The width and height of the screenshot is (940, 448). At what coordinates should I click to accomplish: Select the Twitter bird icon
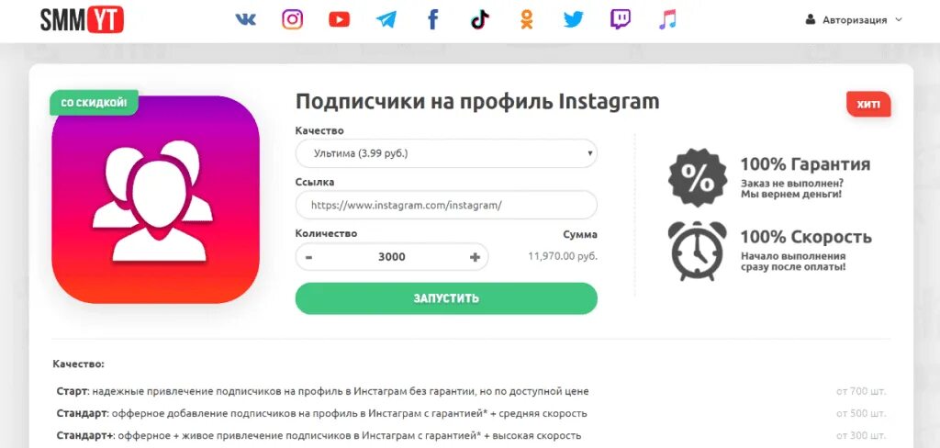click(x=573, y=20)
